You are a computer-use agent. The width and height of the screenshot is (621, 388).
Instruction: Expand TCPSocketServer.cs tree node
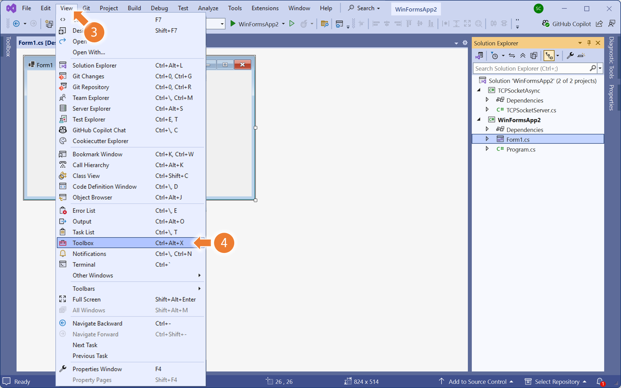click(x=487, y=110)
